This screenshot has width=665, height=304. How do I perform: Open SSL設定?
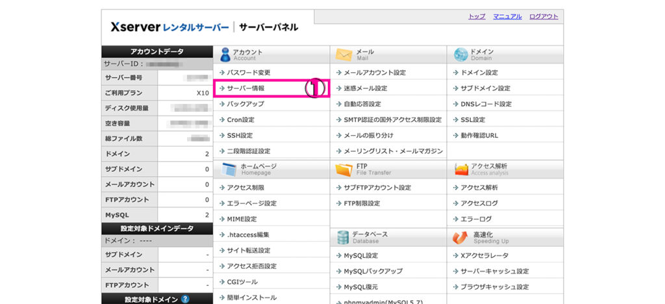click(473, 120)
